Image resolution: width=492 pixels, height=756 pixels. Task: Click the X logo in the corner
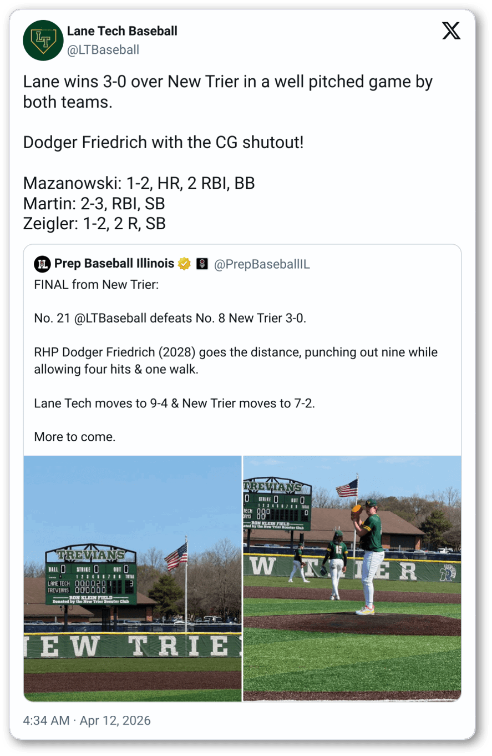[x=451, y=32]
